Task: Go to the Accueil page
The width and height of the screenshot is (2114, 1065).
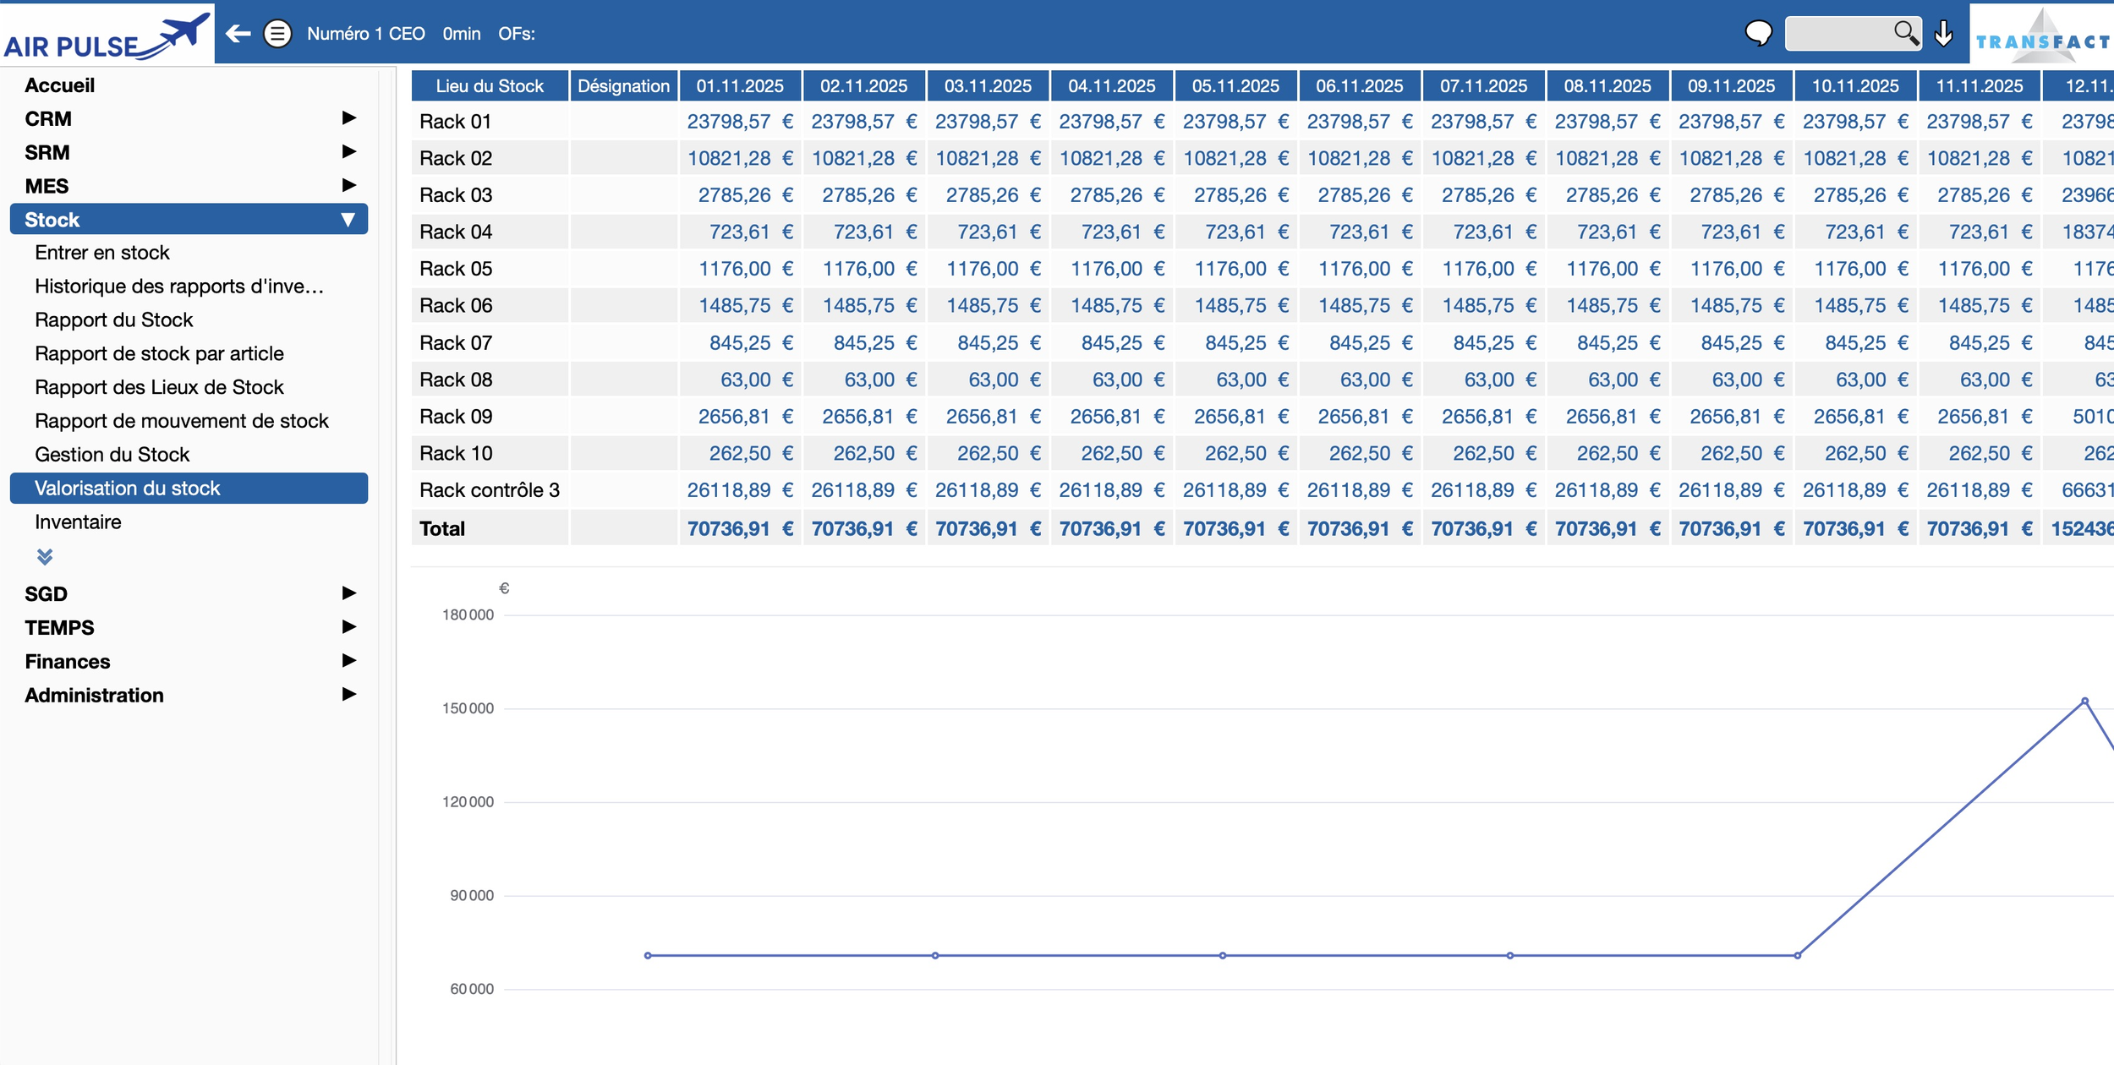Action: pos(59,85)
